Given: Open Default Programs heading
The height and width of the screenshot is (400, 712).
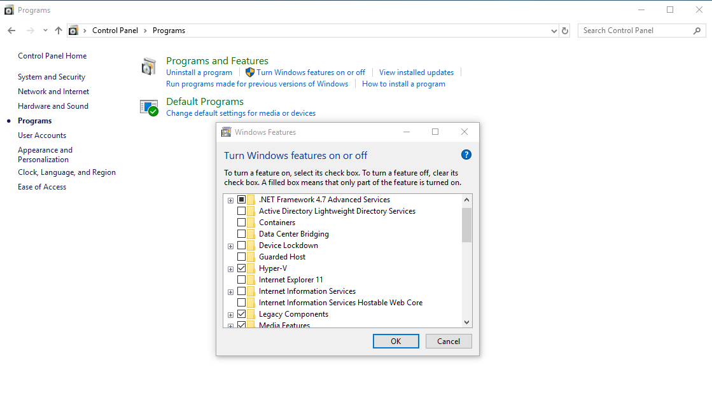Looking at the screenshot, I should pyautogui.click(x=205, y=102).
